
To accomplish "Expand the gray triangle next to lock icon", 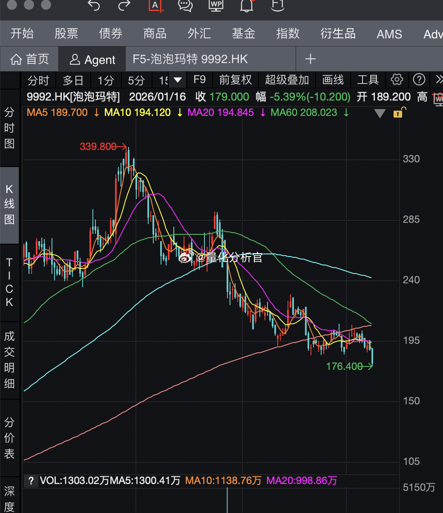I will 380,113.
